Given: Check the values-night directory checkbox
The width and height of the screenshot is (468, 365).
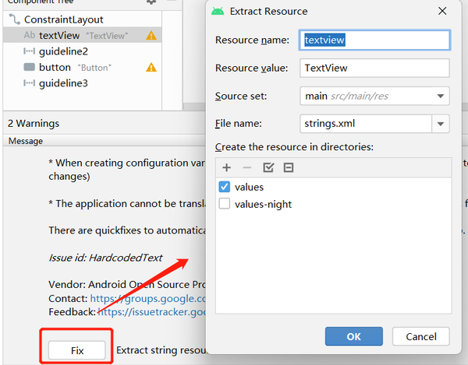Looking at the screenshot, I should coord(225,204).
